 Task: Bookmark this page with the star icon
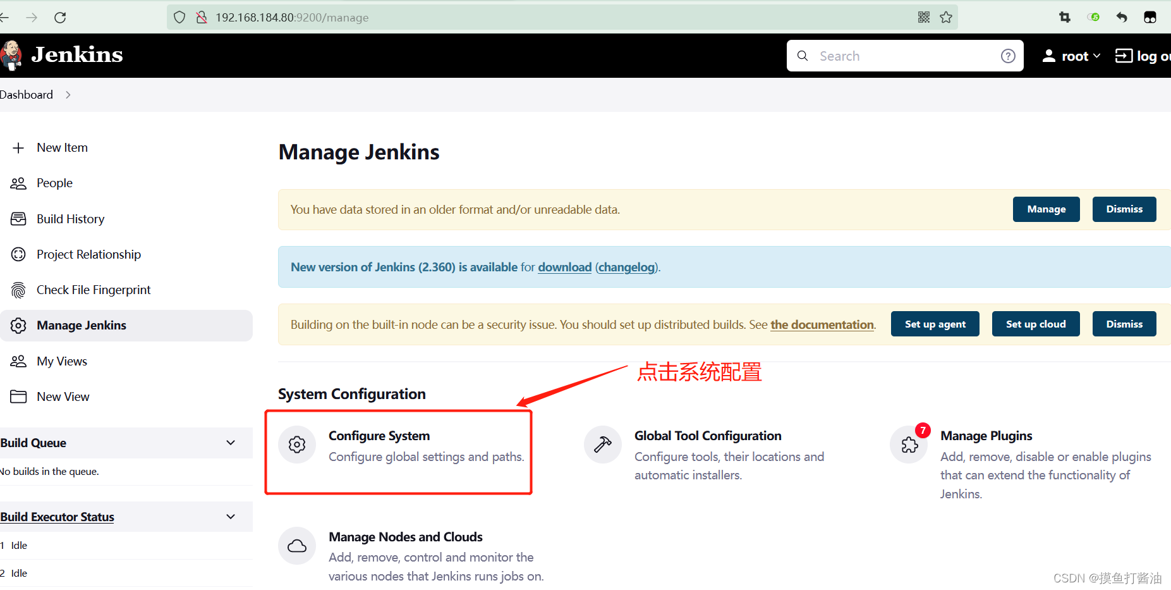click(x=946, y=17)
